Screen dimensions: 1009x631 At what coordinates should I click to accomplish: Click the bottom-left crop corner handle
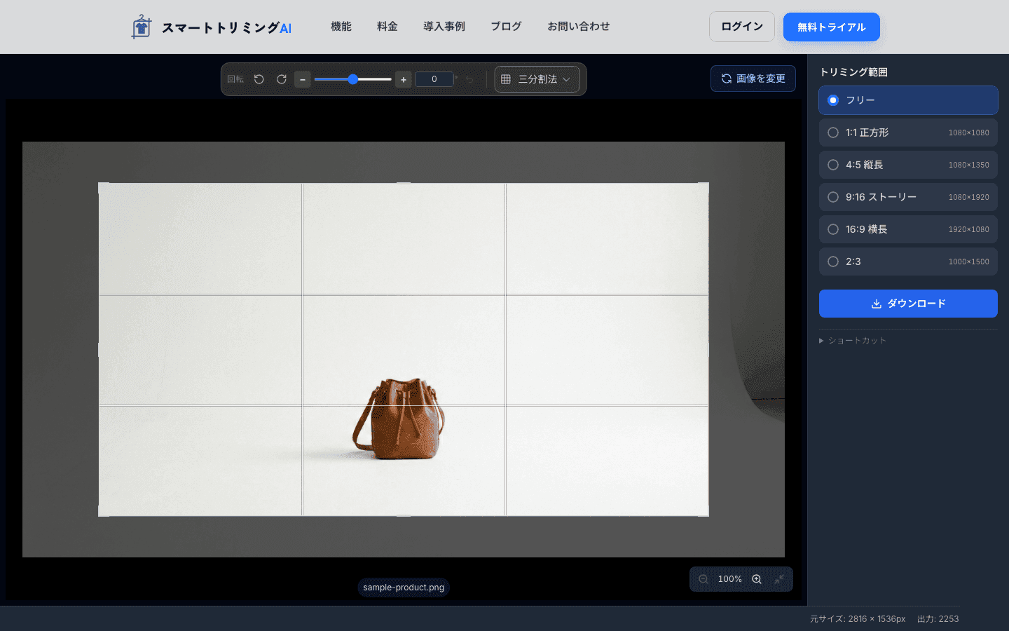tap(103, 512)
